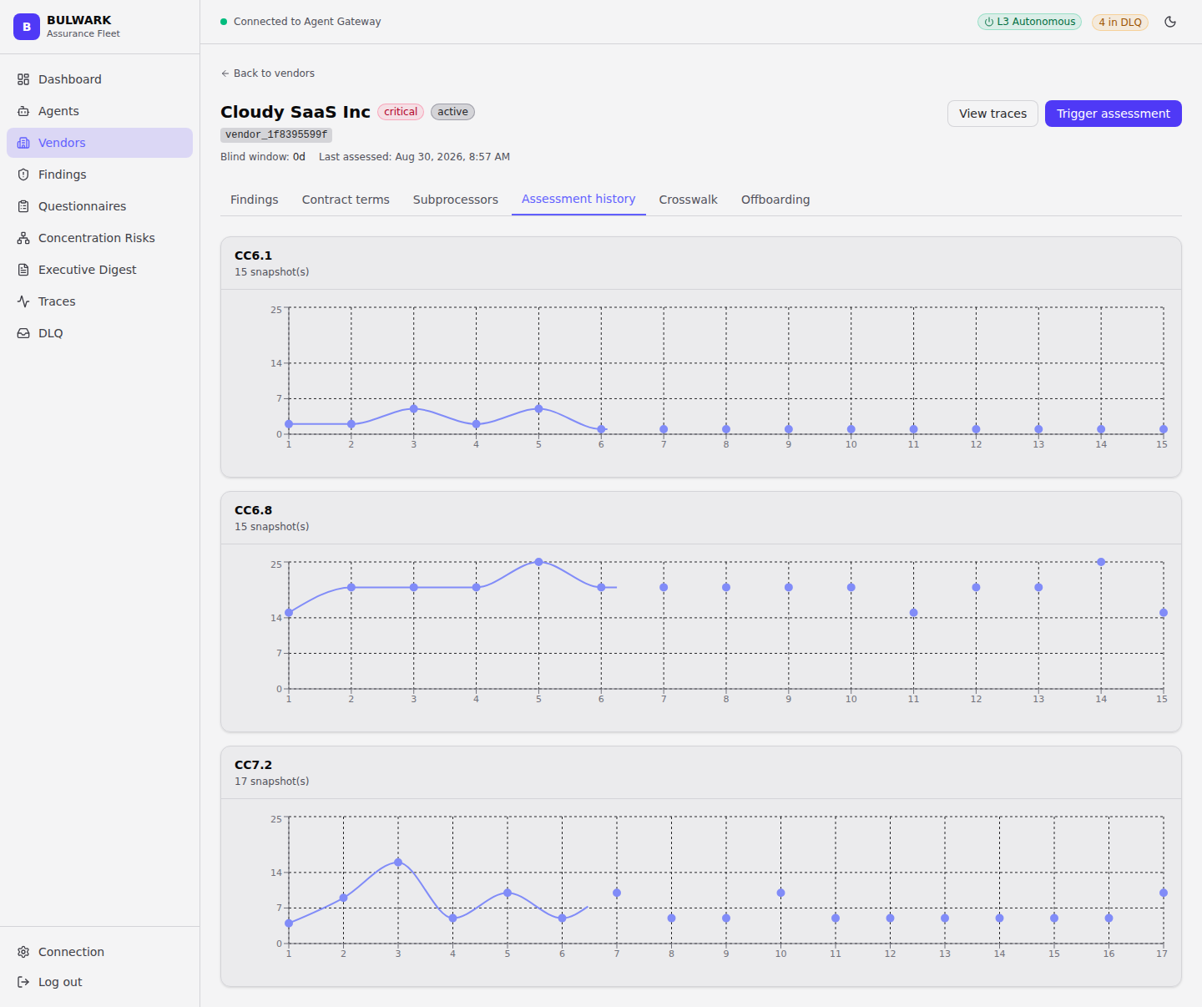Click the CC7.2 data point at snapshot 3

398,863
